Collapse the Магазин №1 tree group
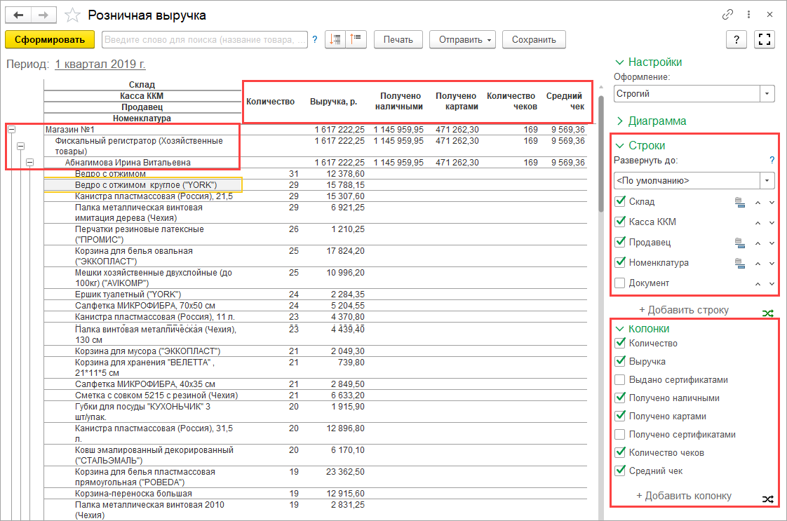This screenshot has width=787, height=521. pyautogui.click(x=11, y=130)
